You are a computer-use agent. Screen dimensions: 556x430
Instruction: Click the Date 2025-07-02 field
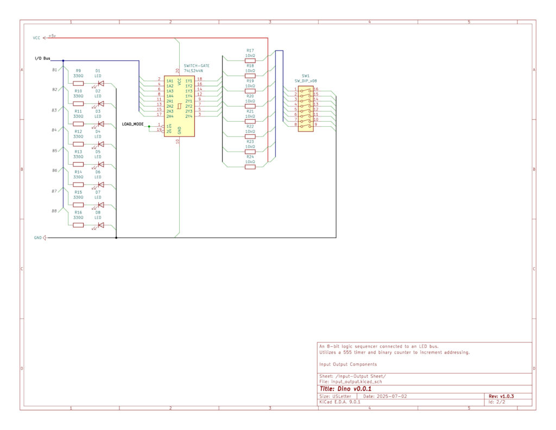click(x=384, y=396)
